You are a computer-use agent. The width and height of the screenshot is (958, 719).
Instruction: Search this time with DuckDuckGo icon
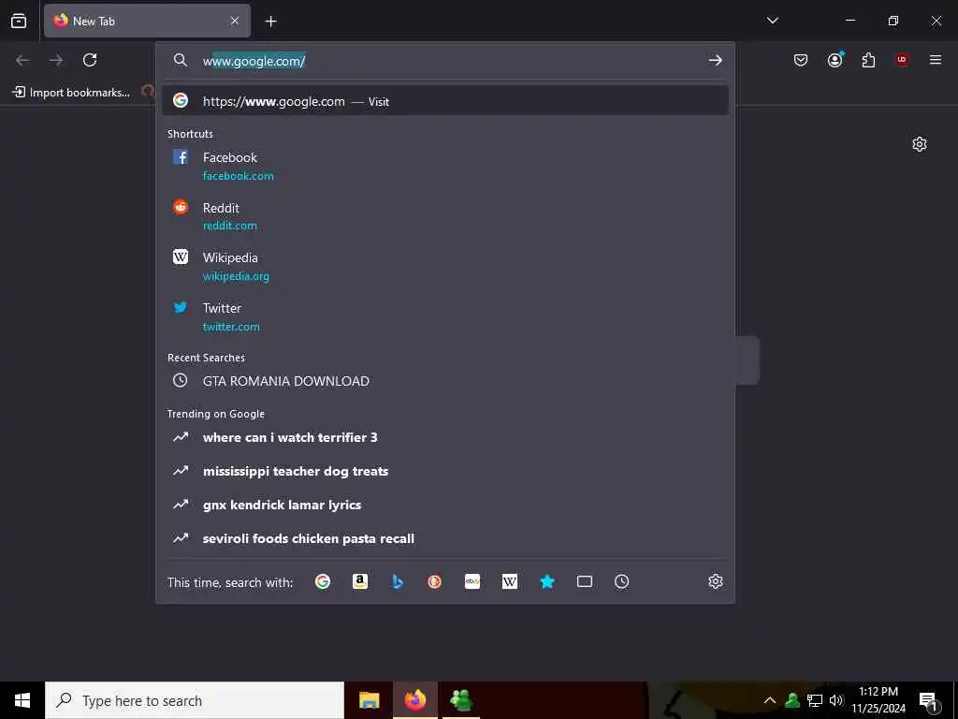click(x=434, y=581)
